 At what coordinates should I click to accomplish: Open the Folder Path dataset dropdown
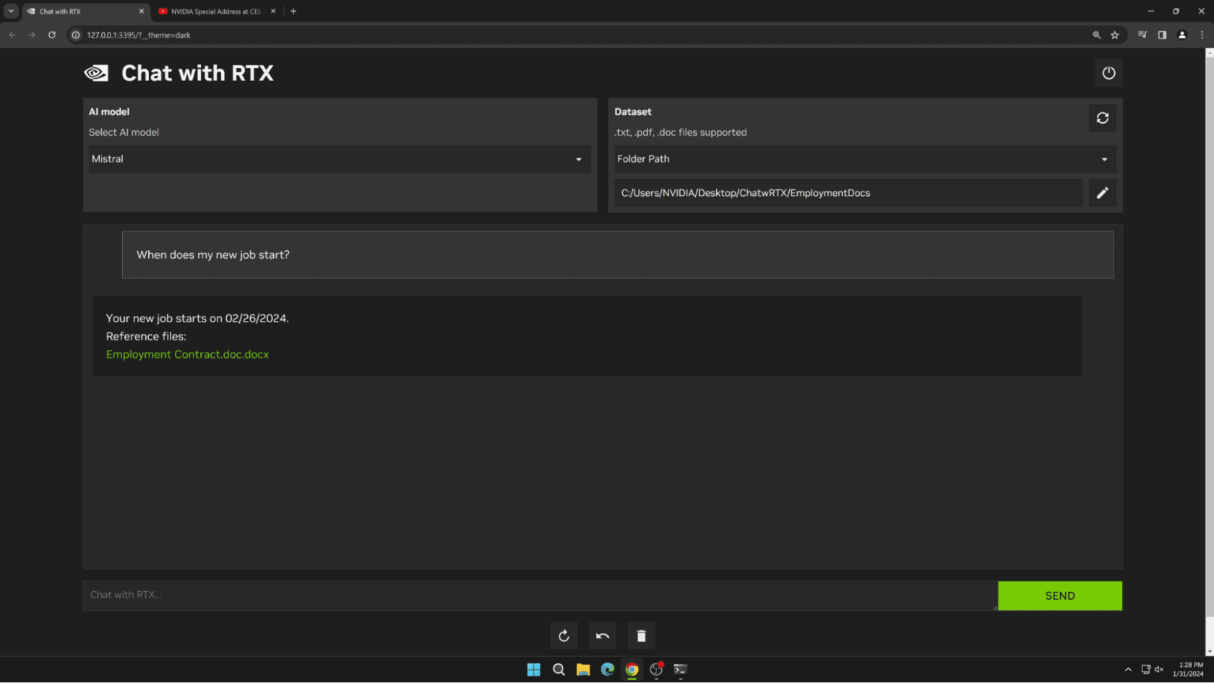tap(864, 159)
